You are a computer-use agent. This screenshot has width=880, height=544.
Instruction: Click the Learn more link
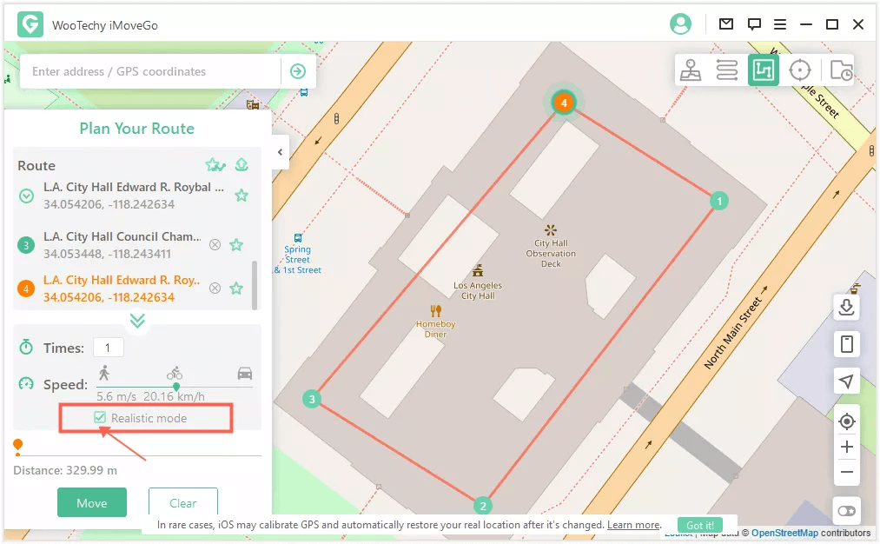633,525
